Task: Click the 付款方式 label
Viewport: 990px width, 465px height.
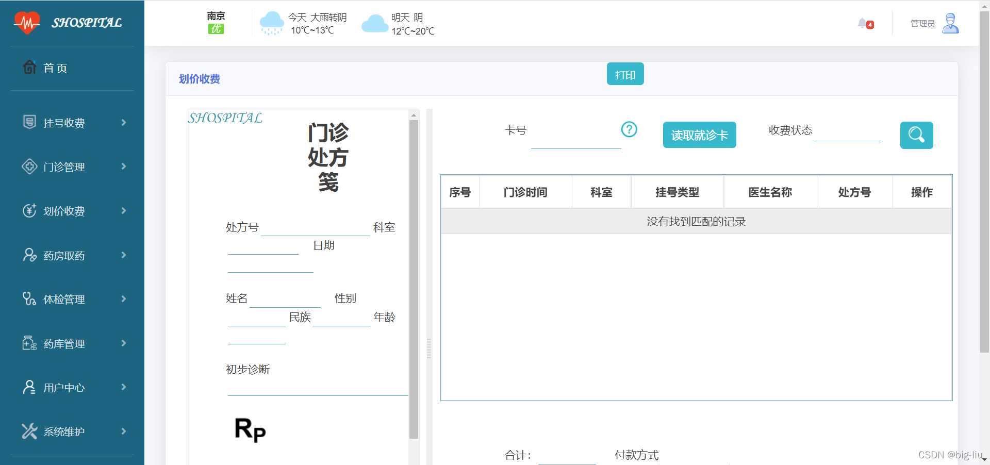Action: point(636,455)
